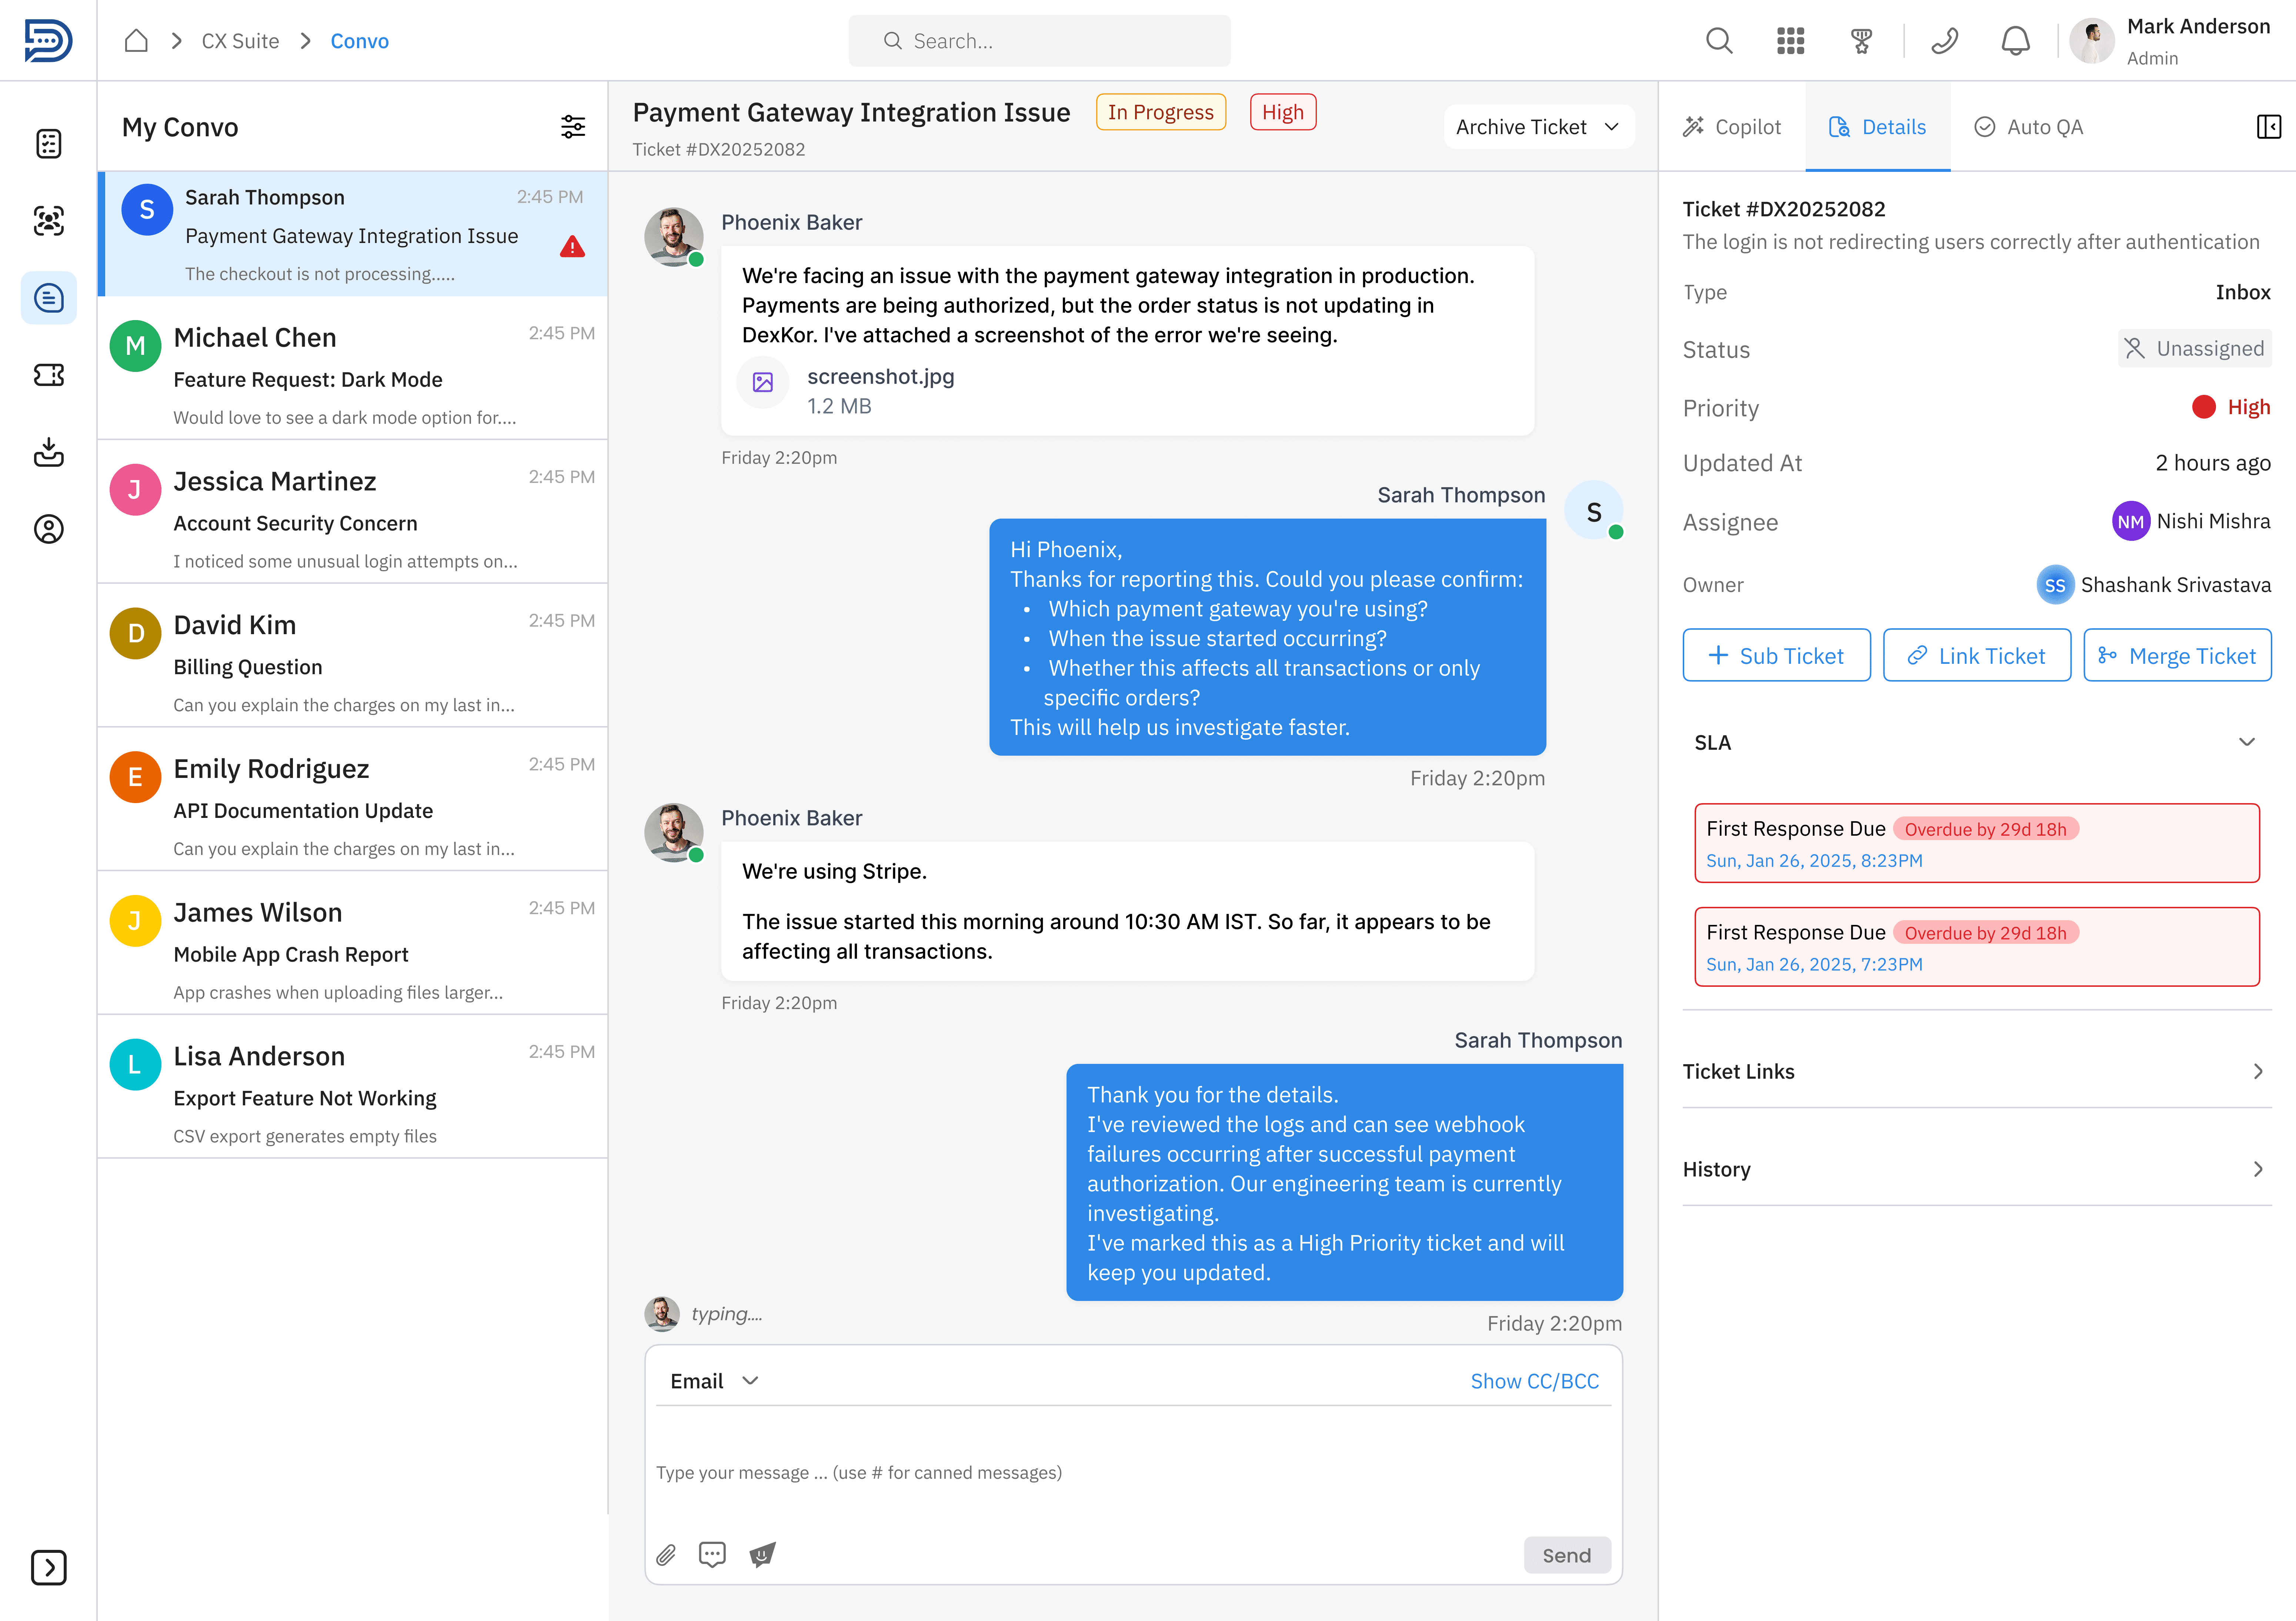The image size is (2296, 1621).
Task: Select Sarah Thompson's Payment Gateway conversation
Action: (353, 234)
